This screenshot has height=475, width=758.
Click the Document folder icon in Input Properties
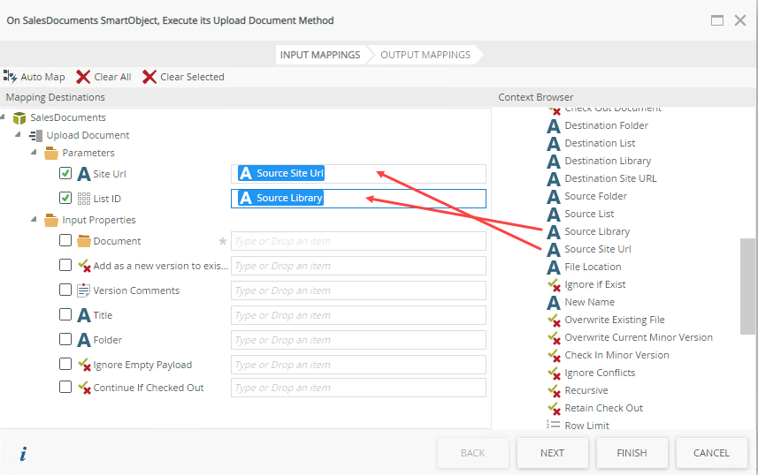point(84,241)
